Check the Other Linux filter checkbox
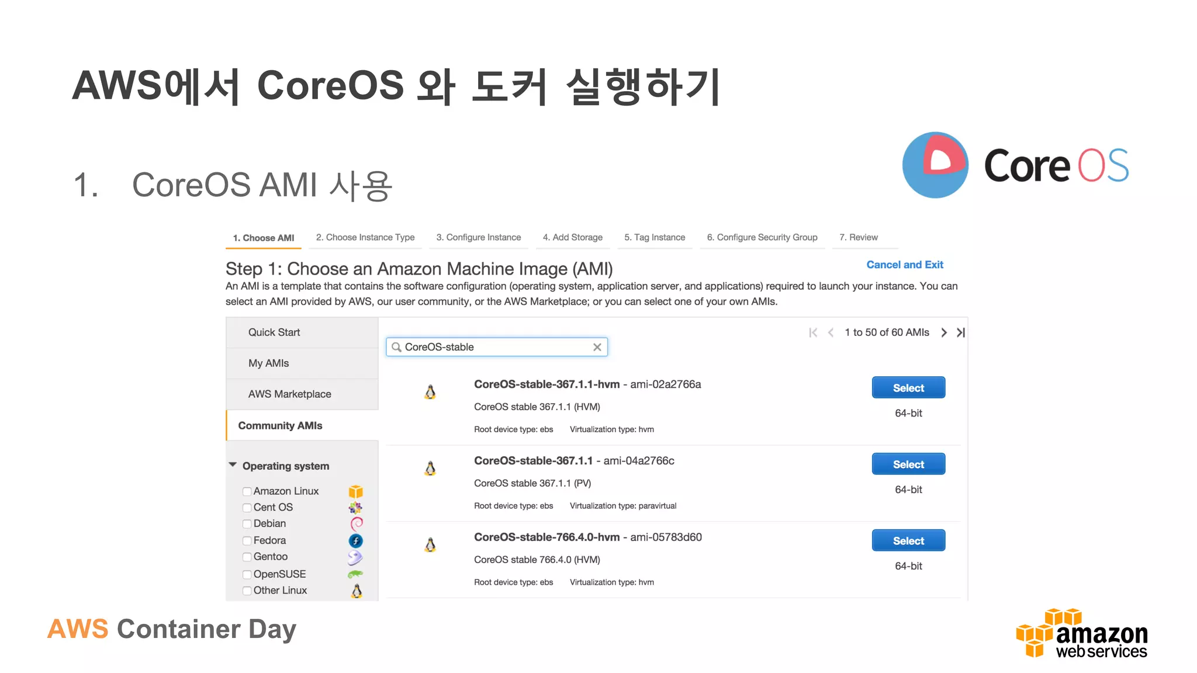 [x=247, y=591]
